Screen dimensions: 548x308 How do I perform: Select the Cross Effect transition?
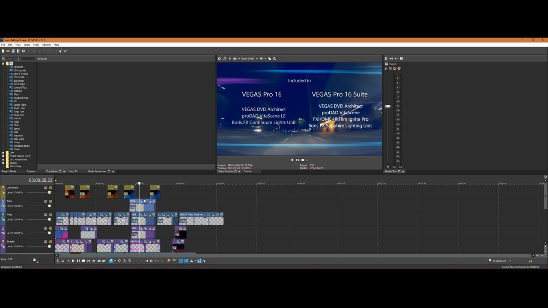(x=20, y=88)
